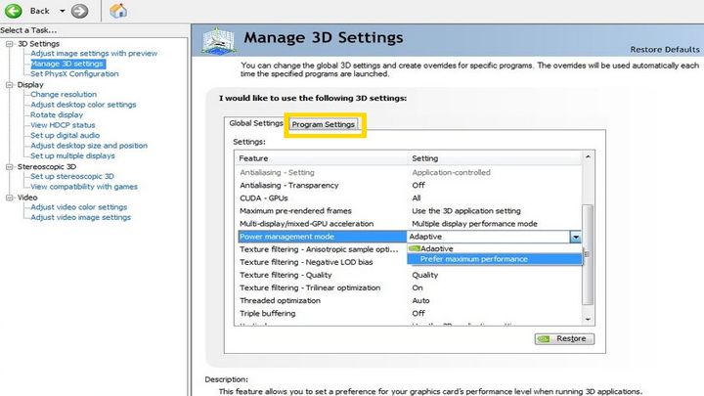Open the Power management mode dropdown arrow
704x396 pixels.
point(575,237)
